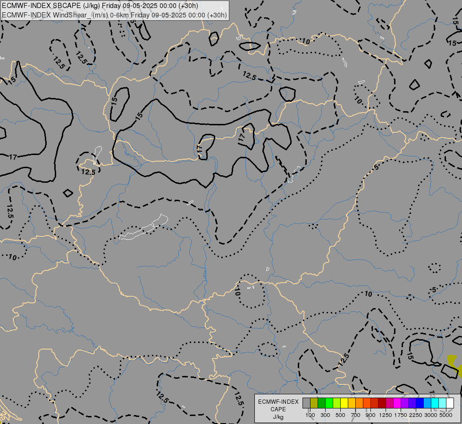
Task: Click the J/kg unit in the legend
Action: (x=278, y=417)
